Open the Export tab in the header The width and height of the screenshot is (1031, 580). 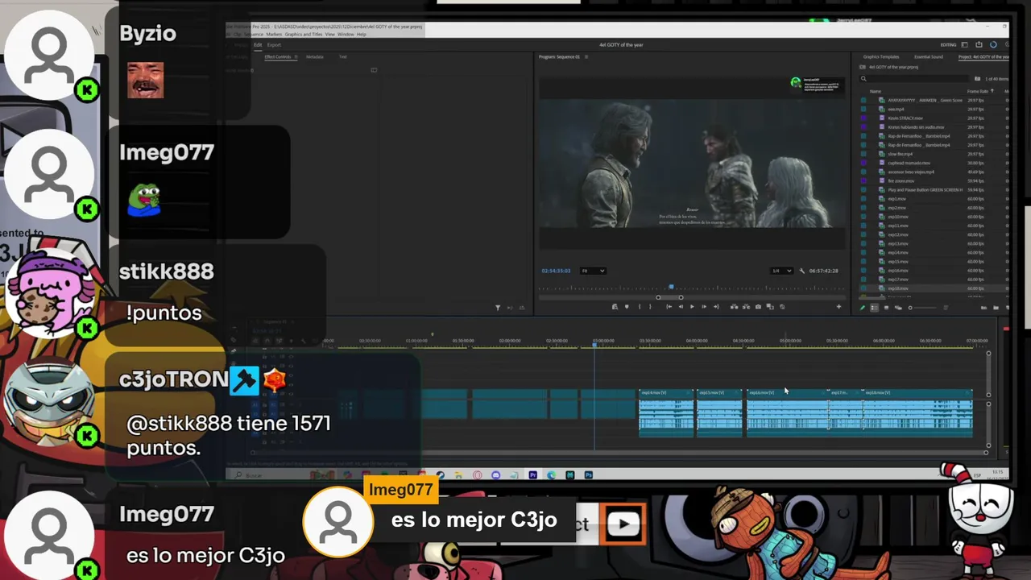274,44
